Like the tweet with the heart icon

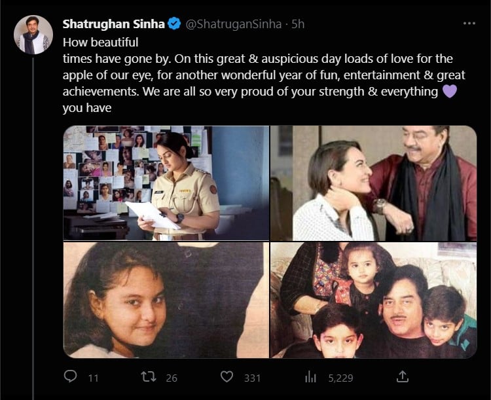[x=227, y=376]
